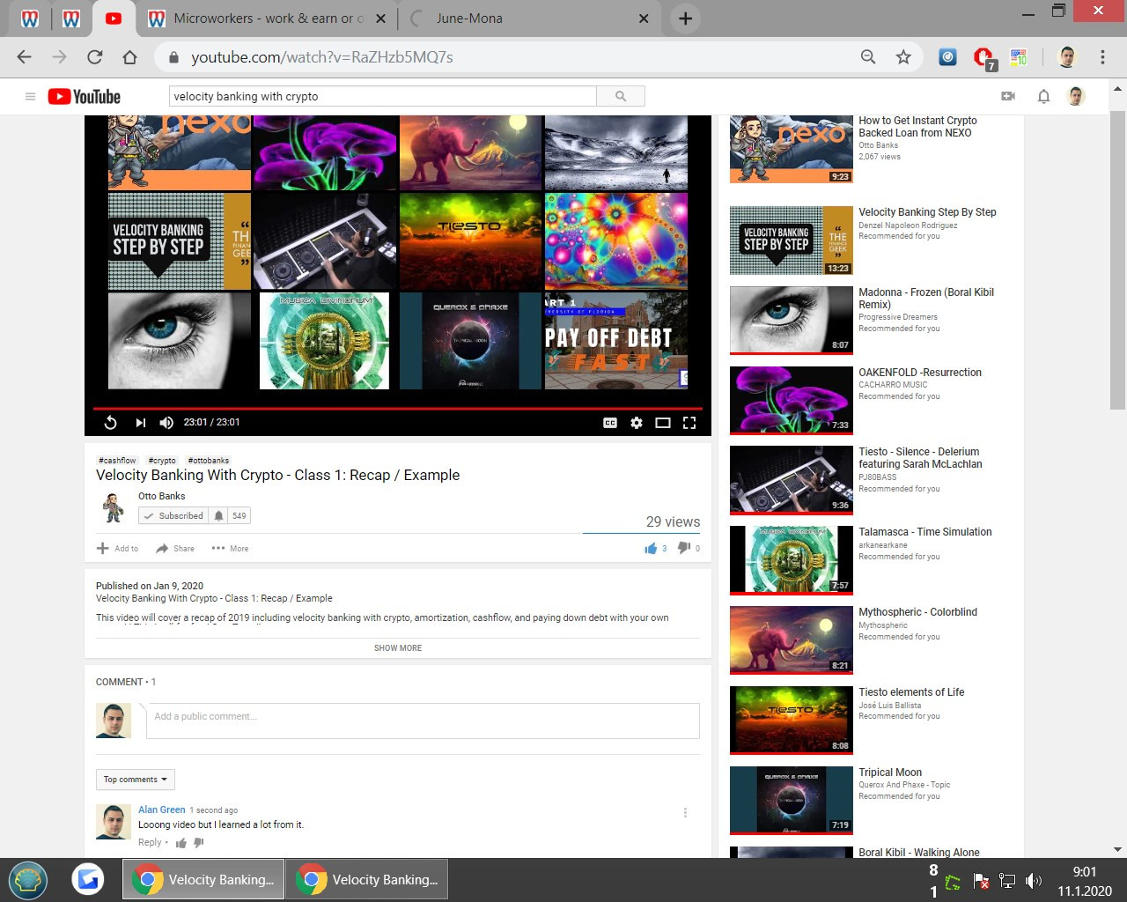Open the Talamasca - Time Simulation thumbnail
The width and height of the screenshot is (1127, 902).
(791, 560)
